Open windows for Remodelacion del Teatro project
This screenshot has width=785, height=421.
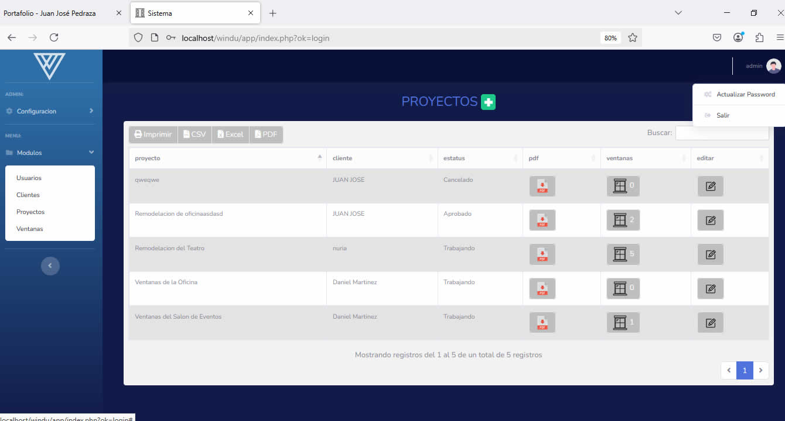coord(623,254)
